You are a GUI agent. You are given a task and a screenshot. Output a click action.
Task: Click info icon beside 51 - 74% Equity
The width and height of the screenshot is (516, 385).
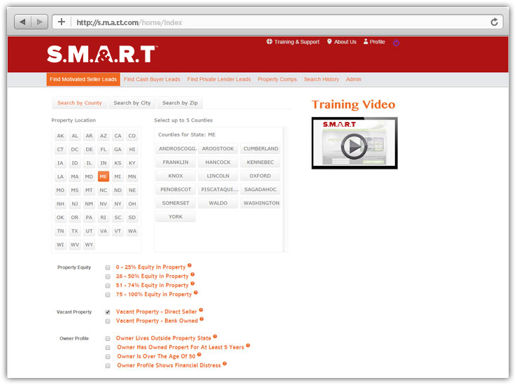click(x=192, y=283)
